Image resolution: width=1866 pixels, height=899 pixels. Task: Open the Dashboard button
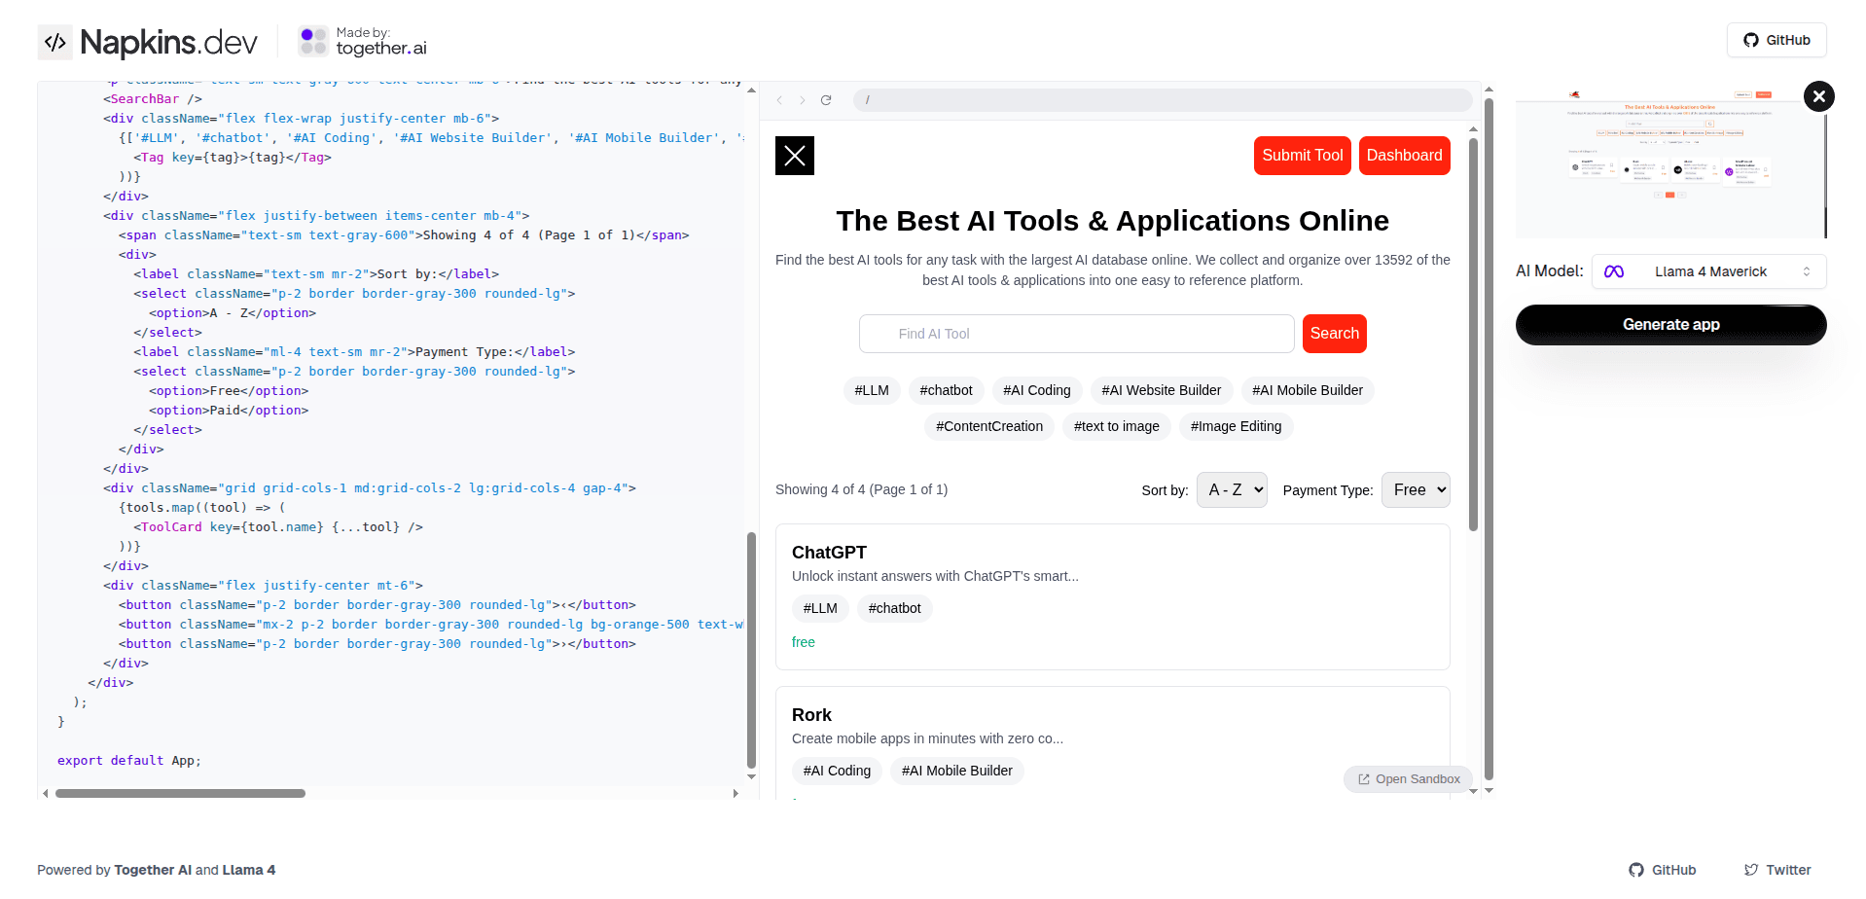[x=1404, y=156]
